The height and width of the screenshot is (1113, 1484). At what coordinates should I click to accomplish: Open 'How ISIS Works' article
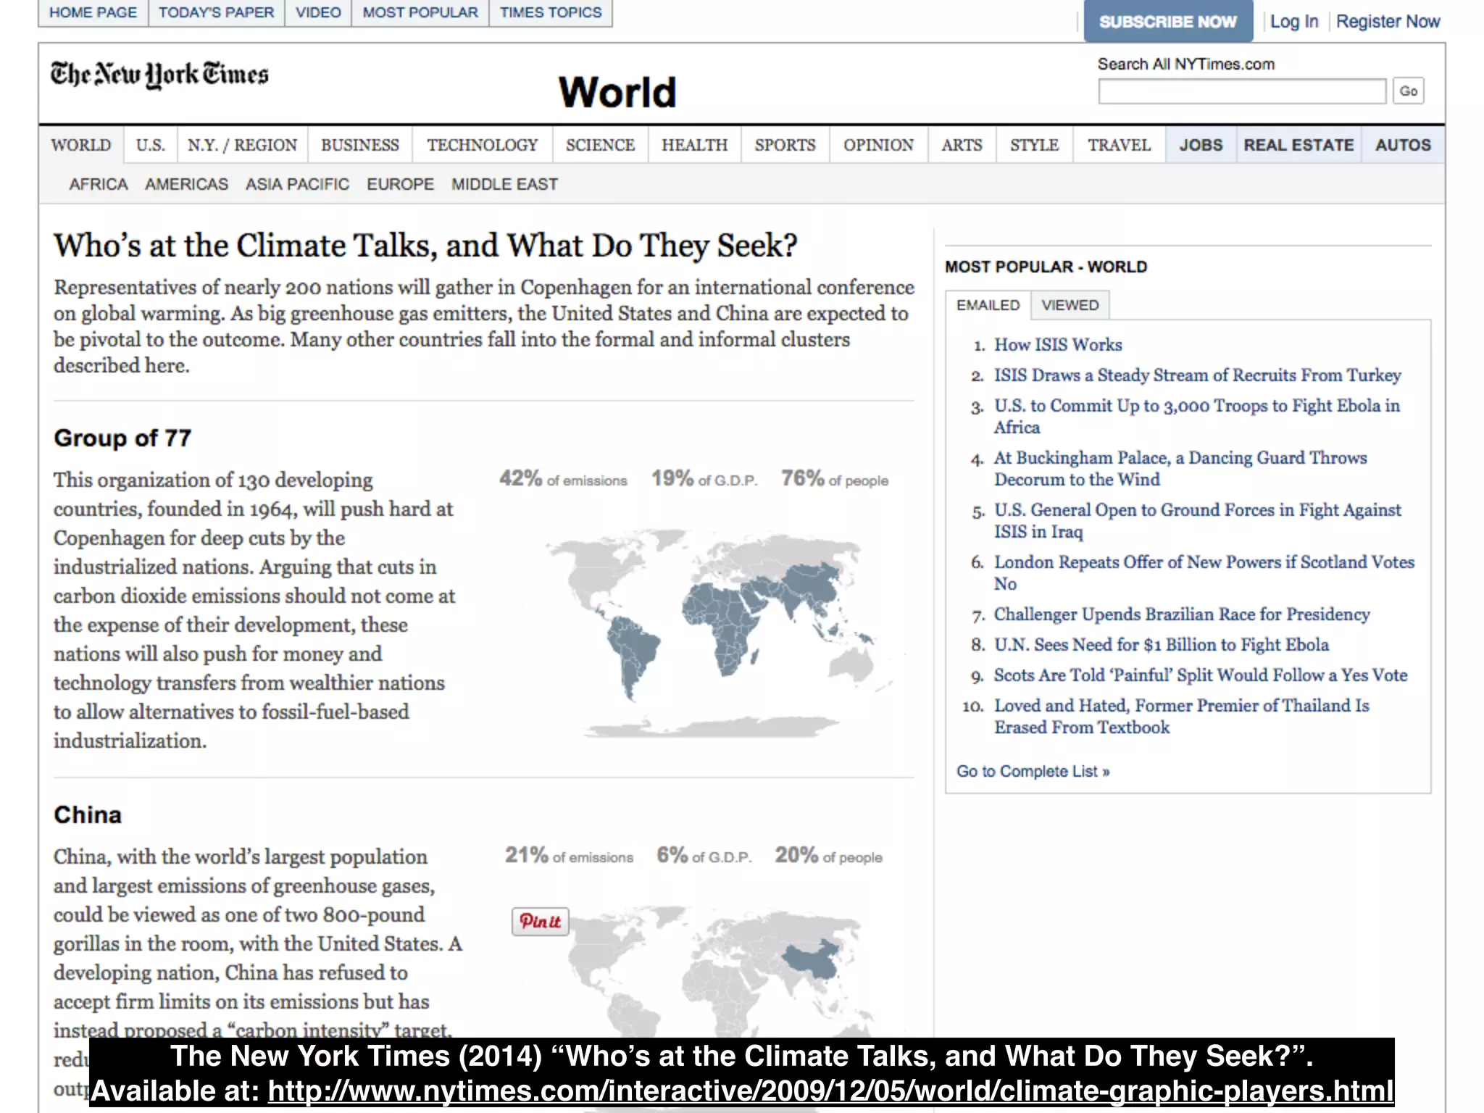click(1058, 345)
